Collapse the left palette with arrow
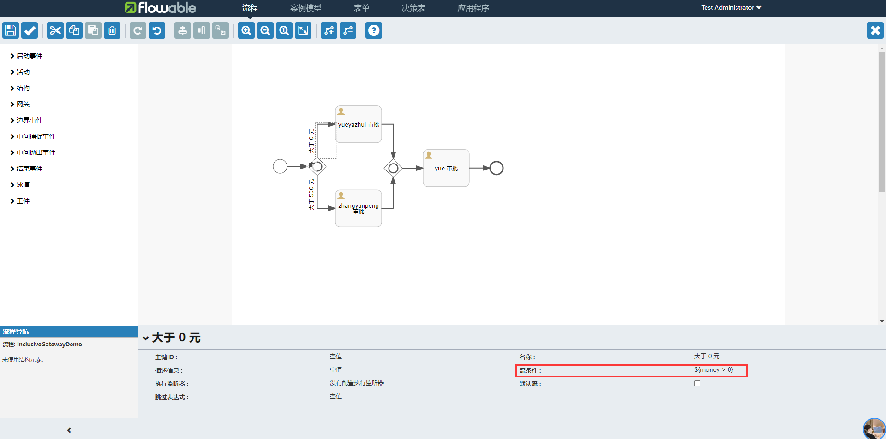The height and width of the screenshot is (439, 886). coord(69,430)
